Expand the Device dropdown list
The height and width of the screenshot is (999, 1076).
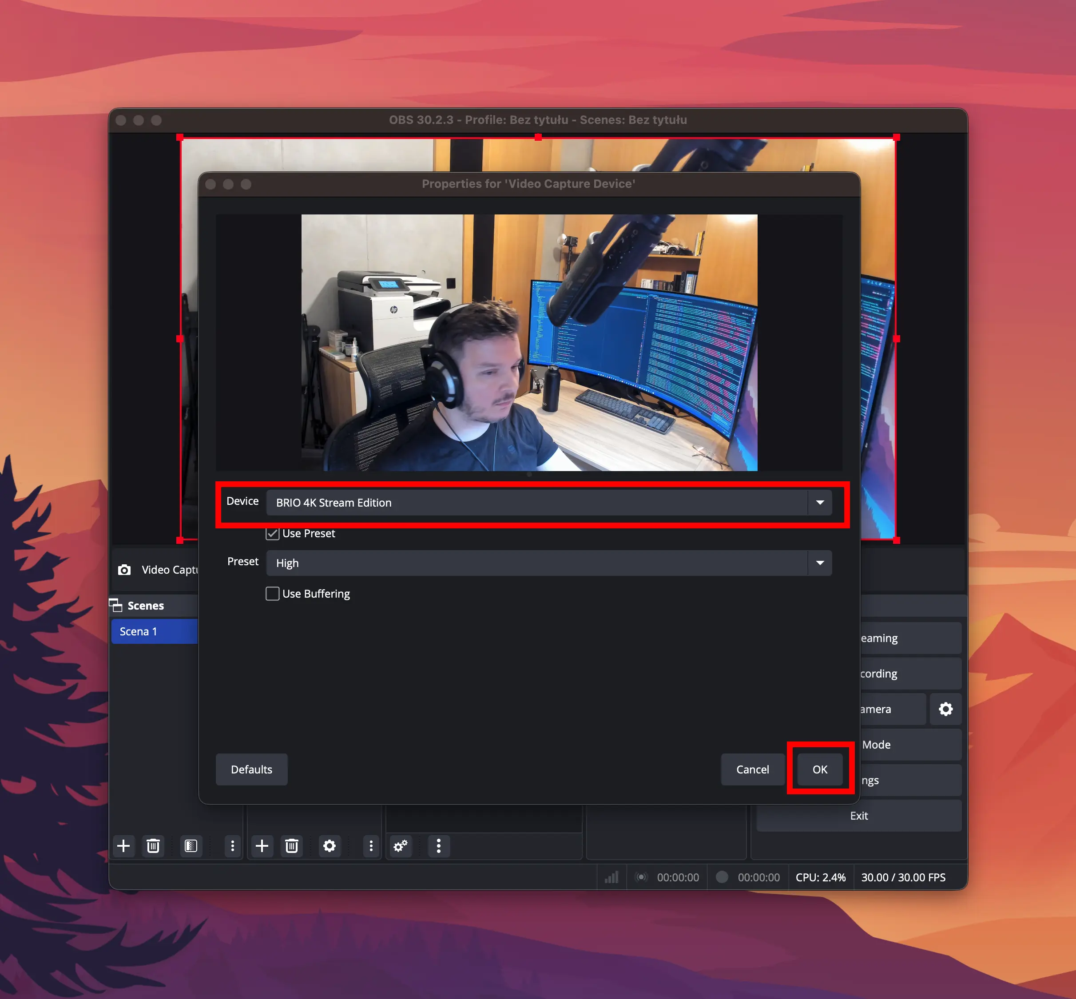pyautogui.click(x=820, y=502)
